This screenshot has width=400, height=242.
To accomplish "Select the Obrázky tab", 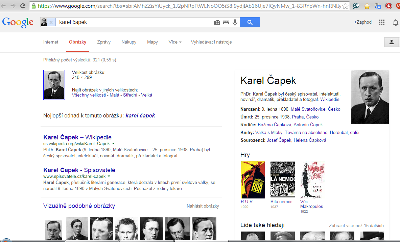I will (77, 42).
